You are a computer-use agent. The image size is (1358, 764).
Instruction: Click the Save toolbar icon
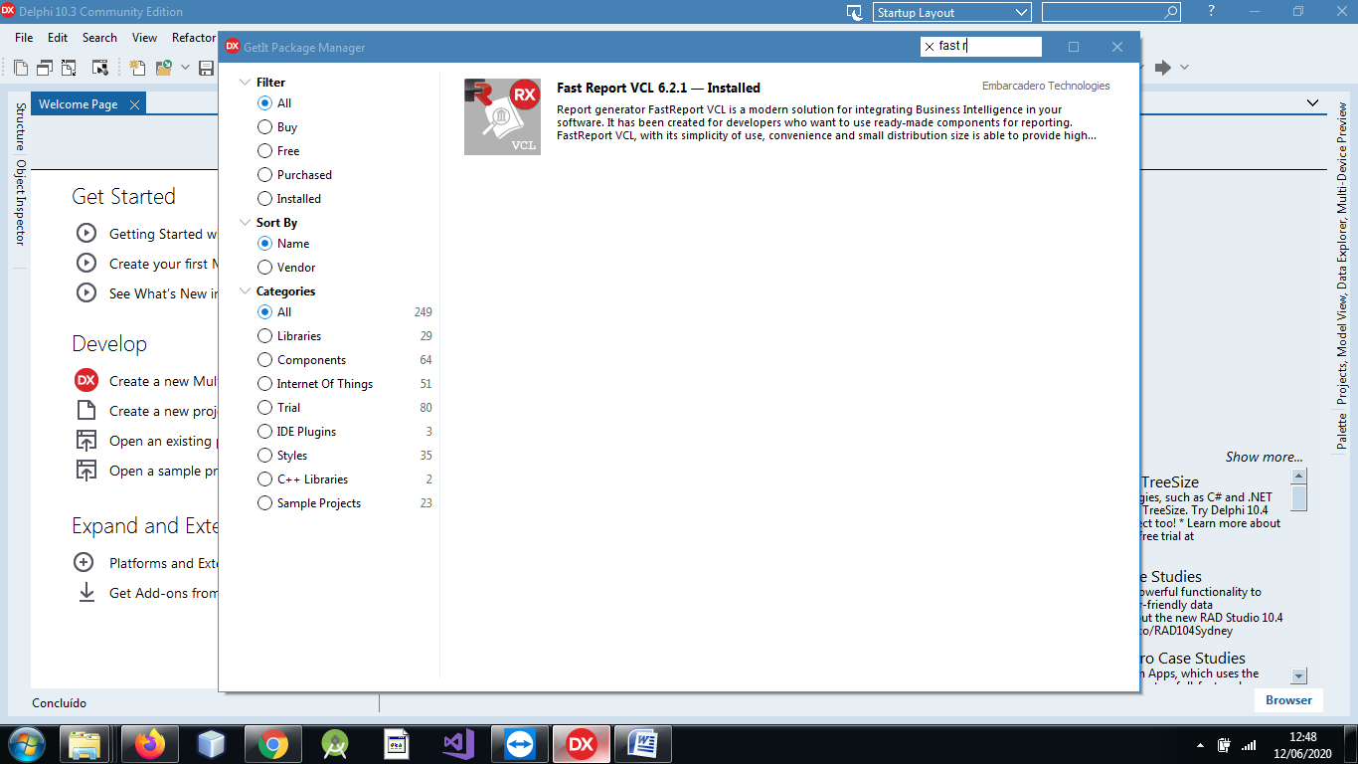[x=207, y=68]
